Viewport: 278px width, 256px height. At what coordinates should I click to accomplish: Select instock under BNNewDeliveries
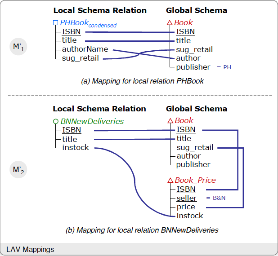coord(76,147)
